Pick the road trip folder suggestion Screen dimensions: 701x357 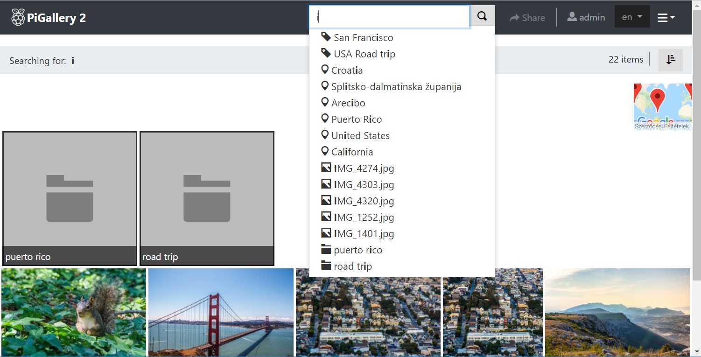(x=352, y=266)
